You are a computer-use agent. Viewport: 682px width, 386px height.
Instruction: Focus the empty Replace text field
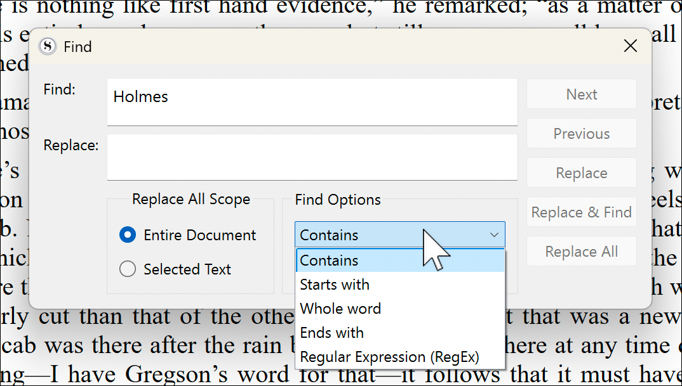pos(311,157)
